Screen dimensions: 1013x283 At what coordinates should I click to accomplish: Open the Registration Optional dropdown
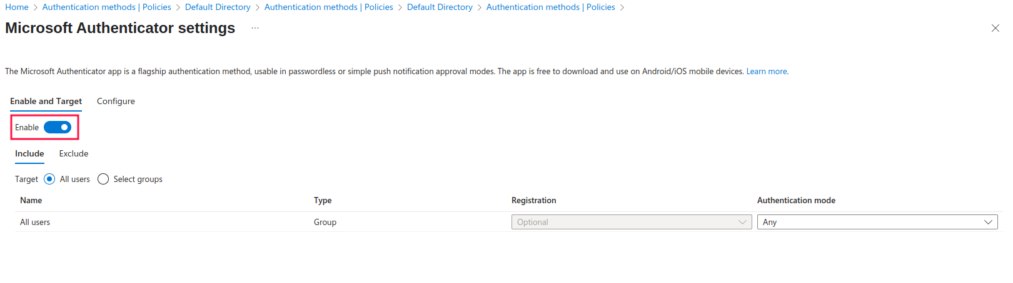632,222
